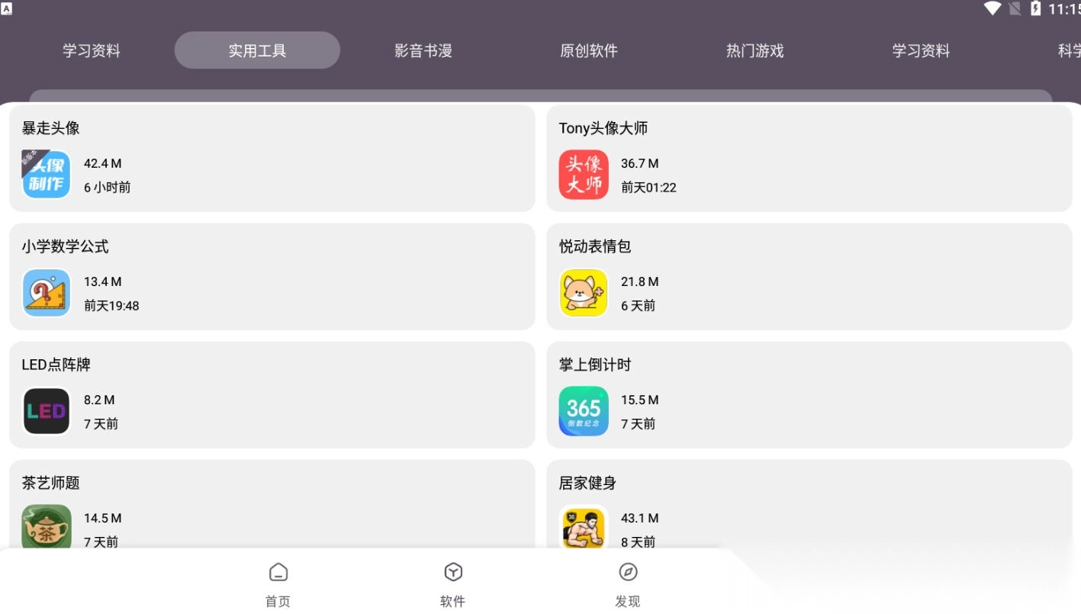The width and height of the screenshot is (1081, 614).
Task: Open the first 学习资料 tab
Action: click(x=92, y=51)
